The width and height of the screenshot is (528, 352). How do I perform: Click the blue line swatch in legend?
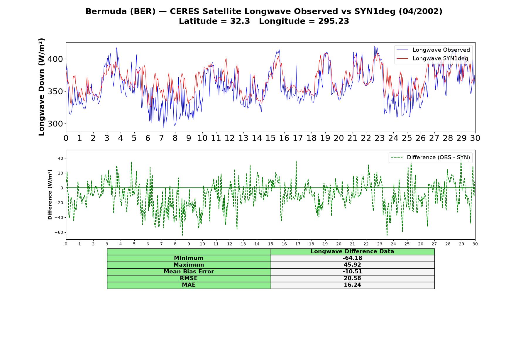coord(402,50)
